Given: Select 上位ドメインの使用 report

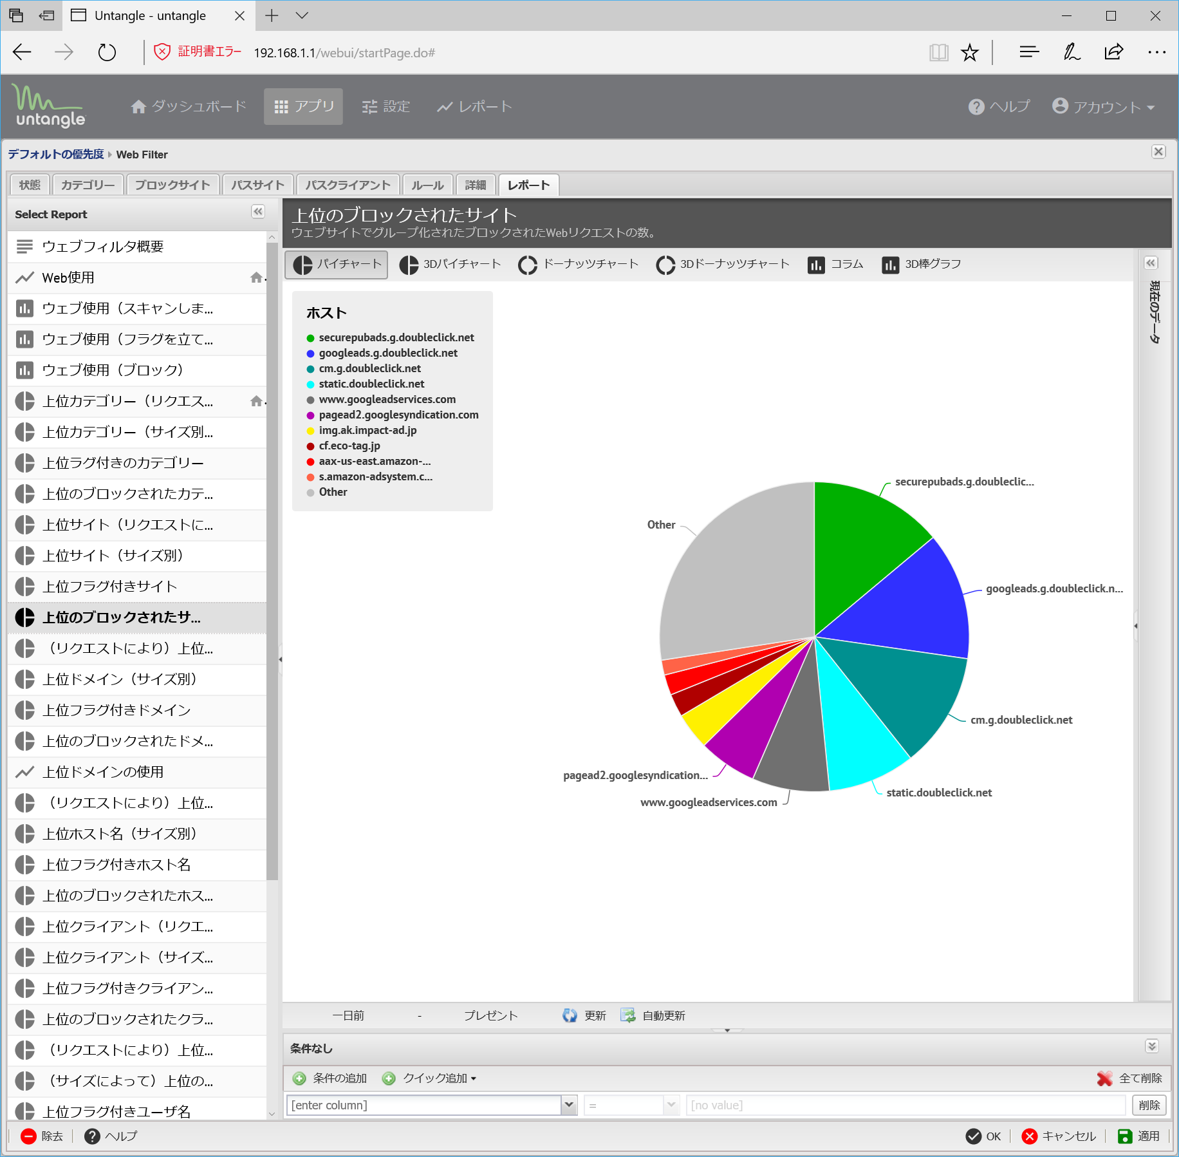Looking at the screenshot, I should (138, 773).
